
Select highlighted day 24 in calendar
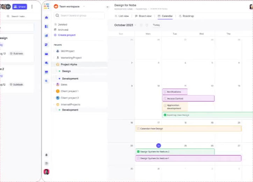point(158,146)
